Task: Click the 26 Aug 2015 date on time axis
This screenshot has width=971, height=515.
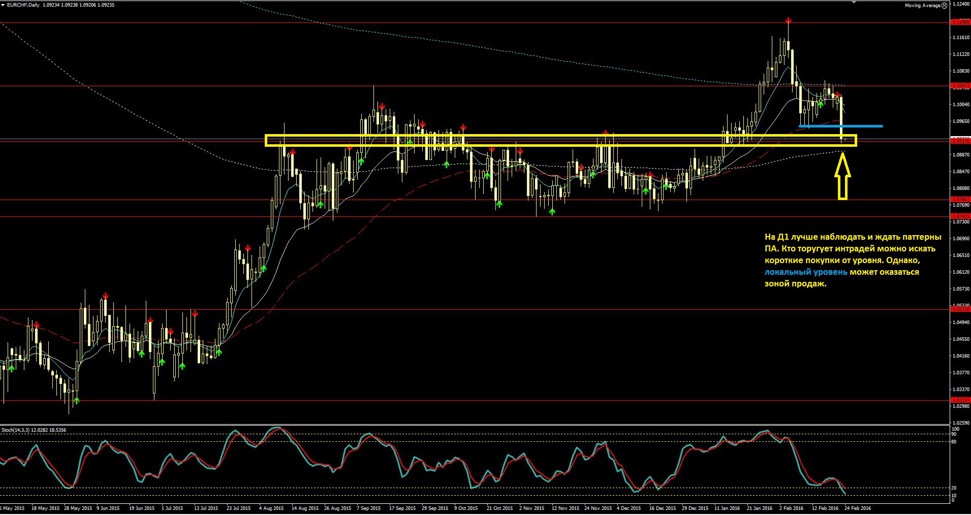Action: click(x=337, y=508)
